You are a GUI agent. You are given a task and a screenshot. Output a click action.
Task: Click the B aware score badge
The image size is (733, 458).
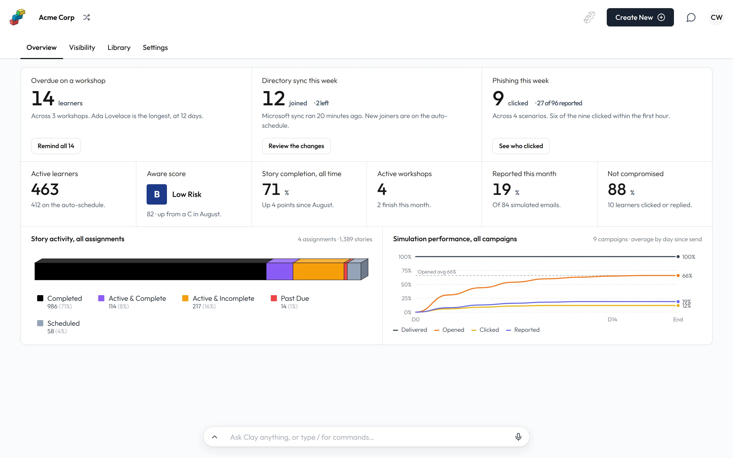tap(157, 194)
